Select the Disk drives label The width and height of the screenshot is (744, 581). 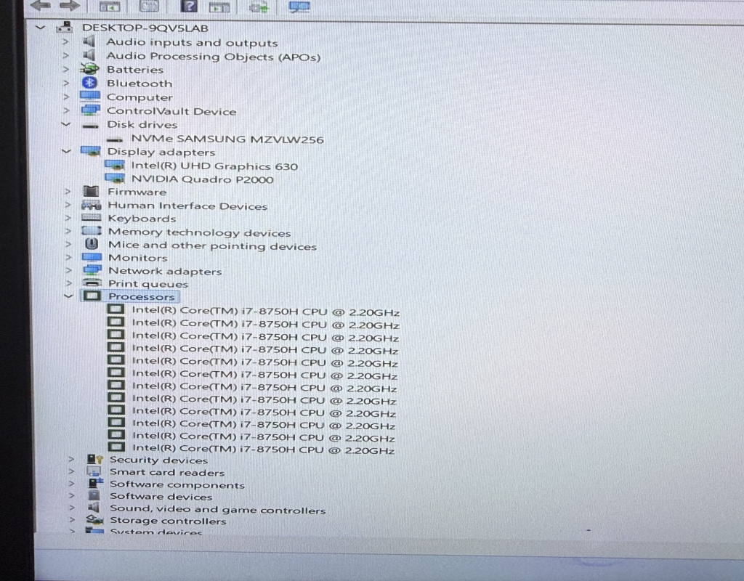(142, 125)
